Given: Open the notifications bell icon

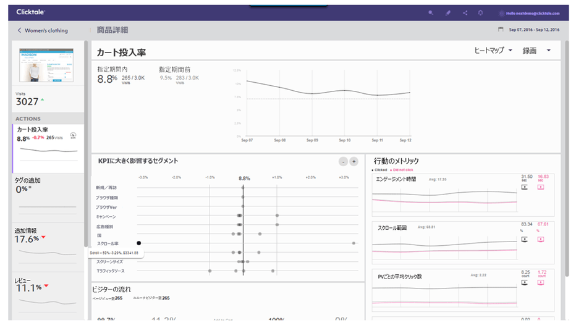Looking at the screenshot, I should [480, 12].
